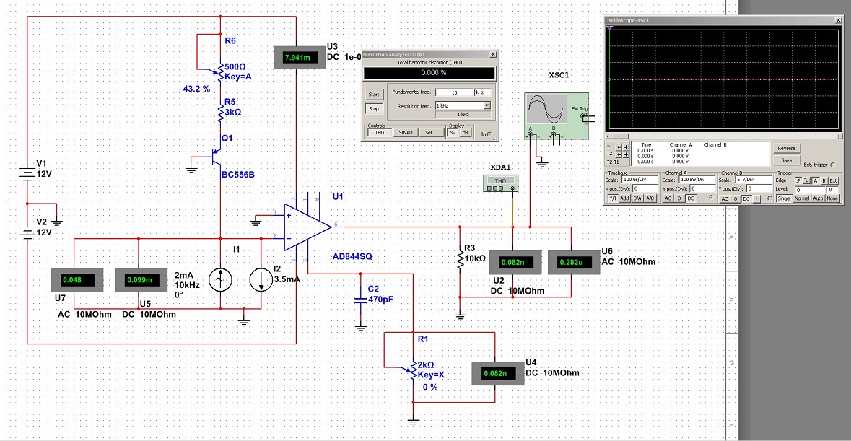Select None trigger mode
This screenshot has height=441, width=851.
click(x=832, y=198)
